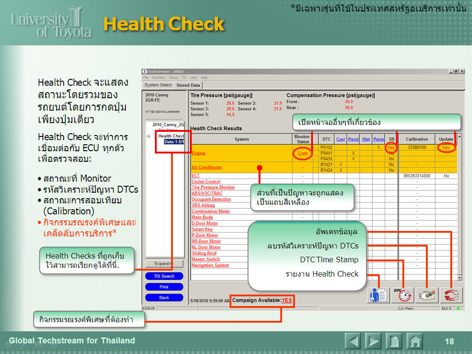Click calibration value 333B8100
Viewport: 472px width, 354px height.
click(x=417, y=147)
